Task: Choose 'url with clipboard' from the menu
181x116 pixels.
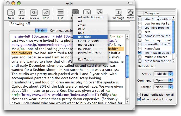Action: 90,17
